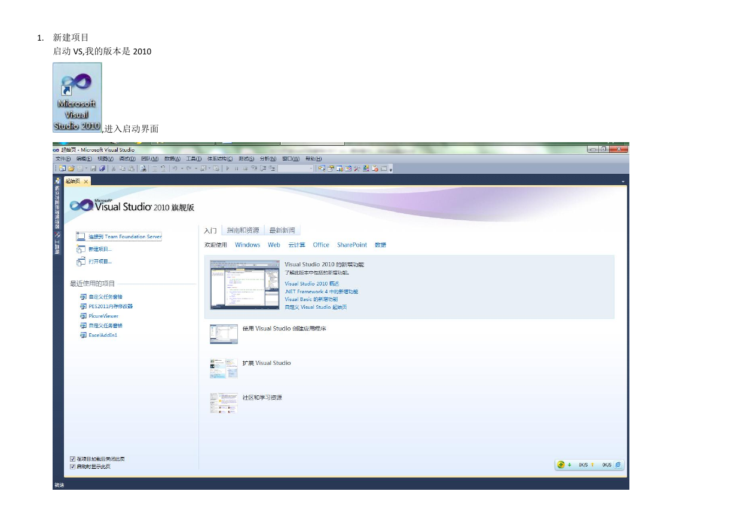Click the Copy toolbar icon
Viewport: 734px width, 519px height.
click(x=122, y=168)
